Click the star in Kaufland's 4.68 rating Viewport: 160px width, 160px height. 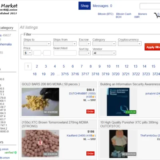[94, 136]
